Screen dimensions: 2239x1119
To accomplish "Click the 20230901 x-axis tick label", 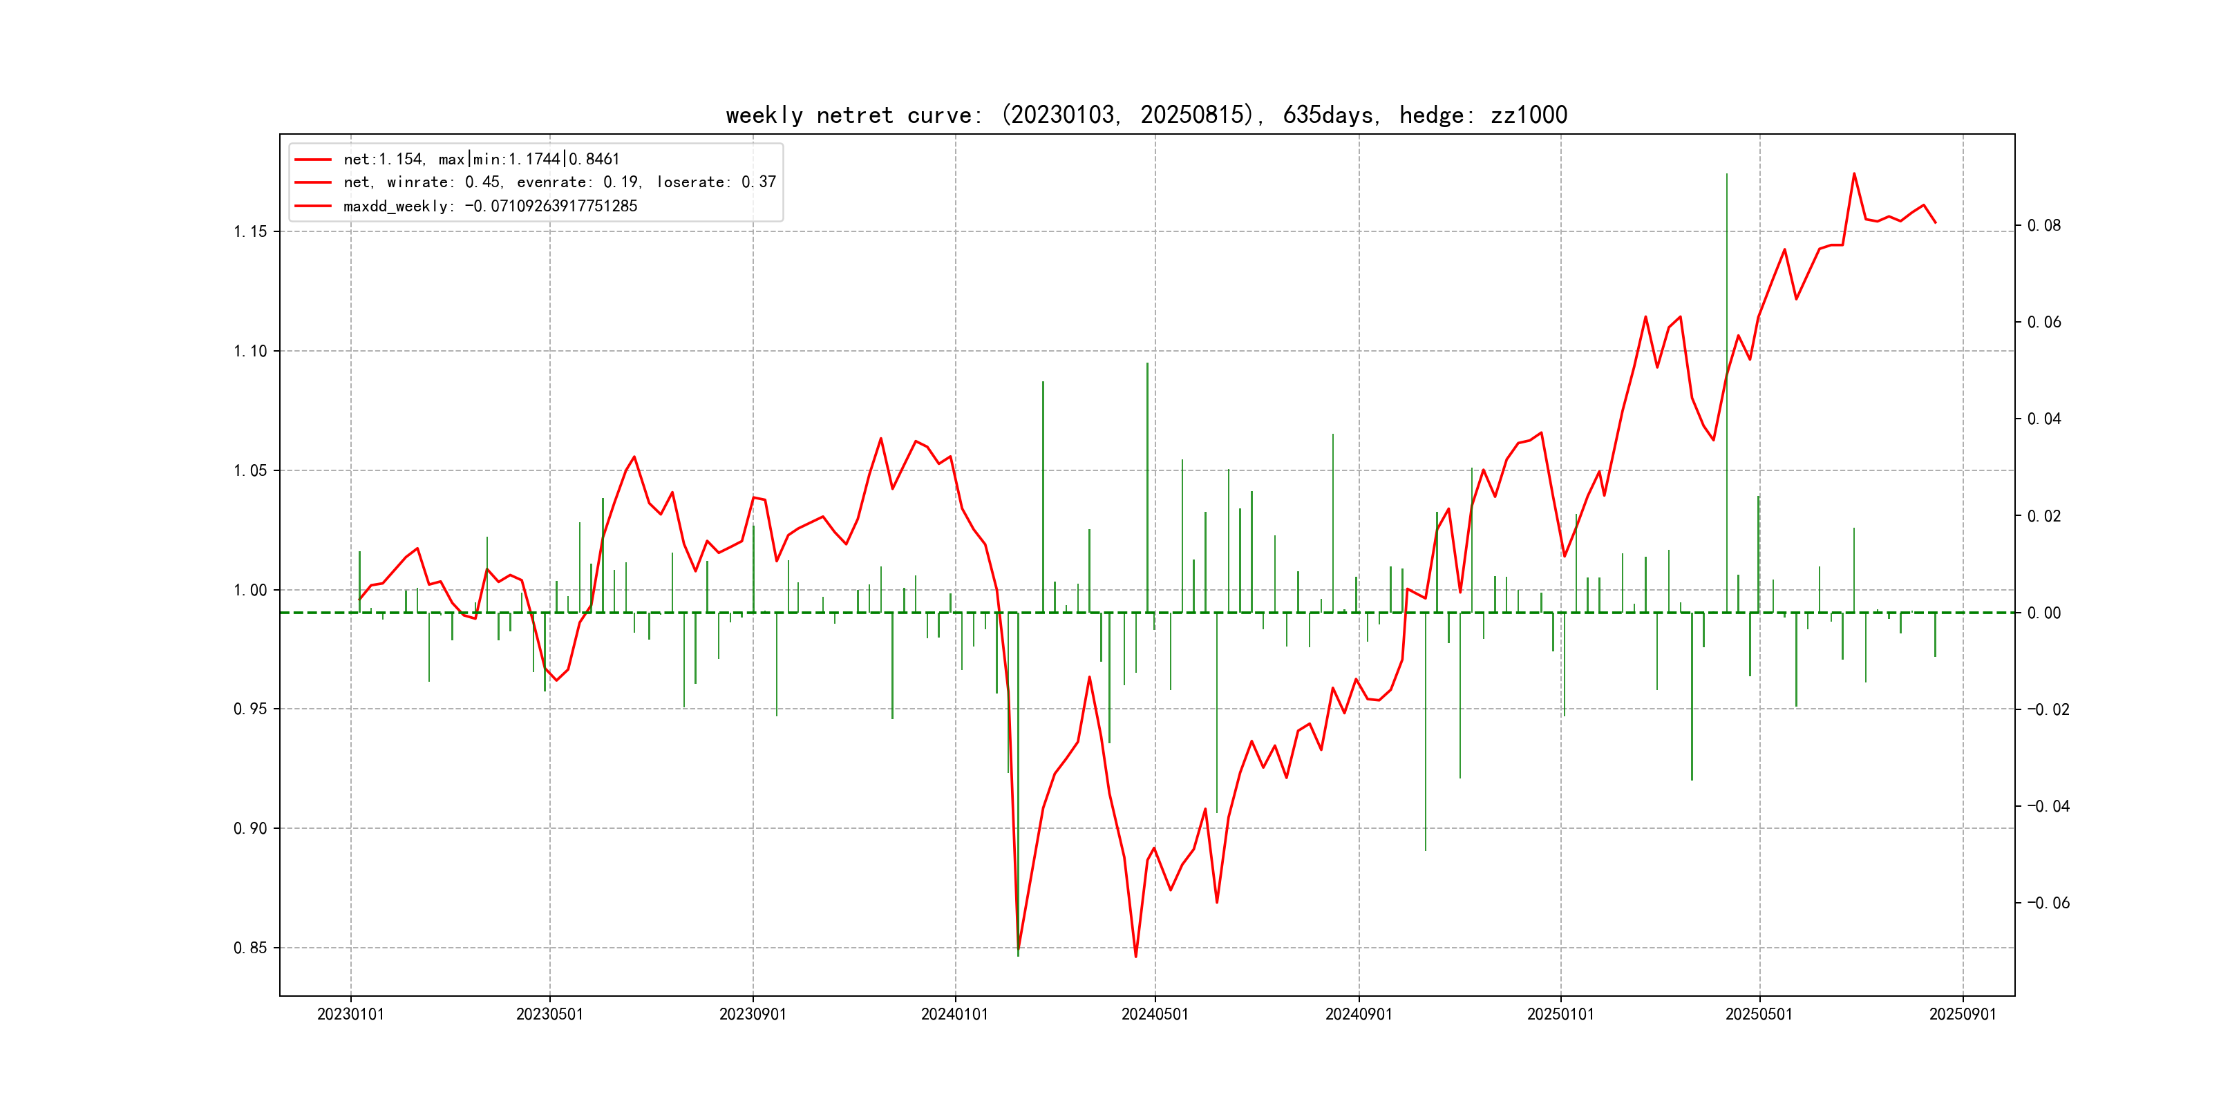I will point(752,1014).
